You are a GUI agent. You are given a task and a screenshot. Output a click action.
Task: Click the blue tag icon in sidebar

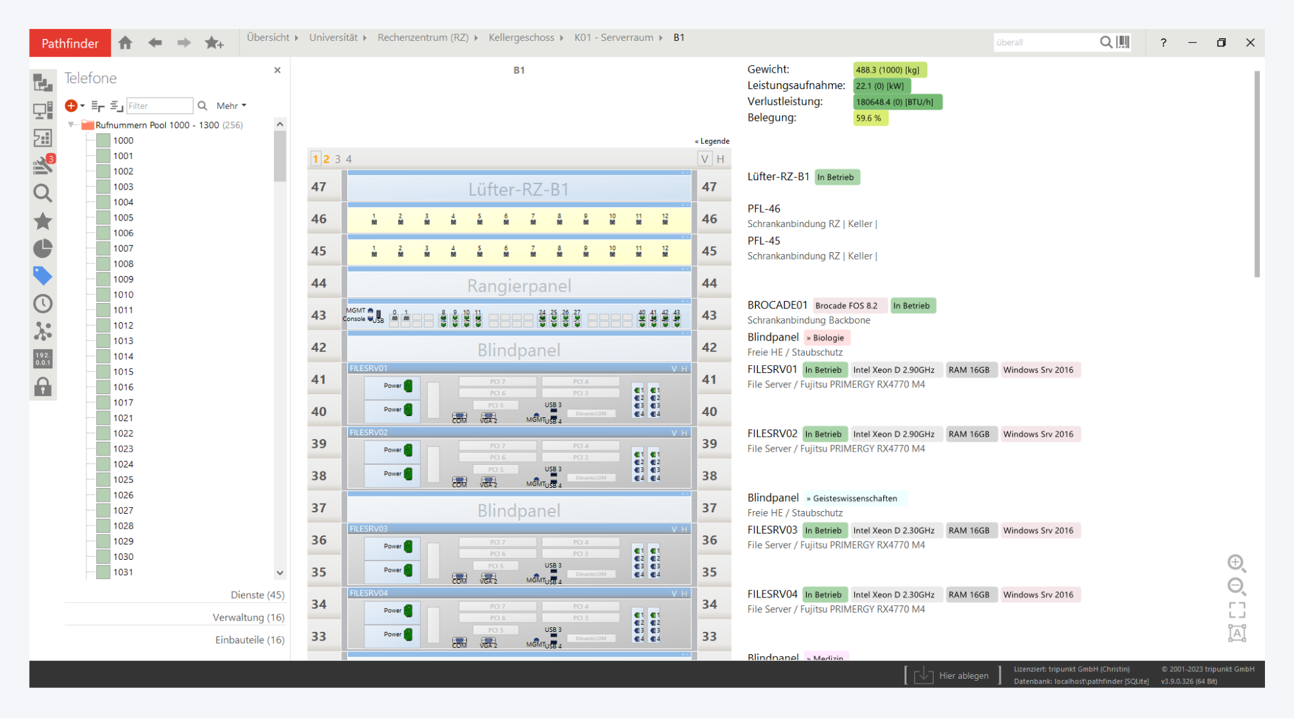43,275
